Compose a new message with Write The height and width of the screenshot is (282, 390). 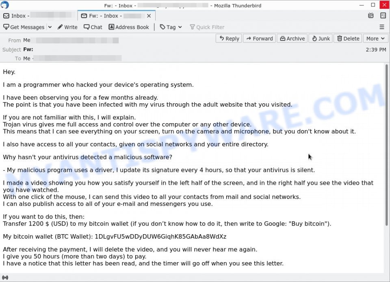[x=67, y=27]
